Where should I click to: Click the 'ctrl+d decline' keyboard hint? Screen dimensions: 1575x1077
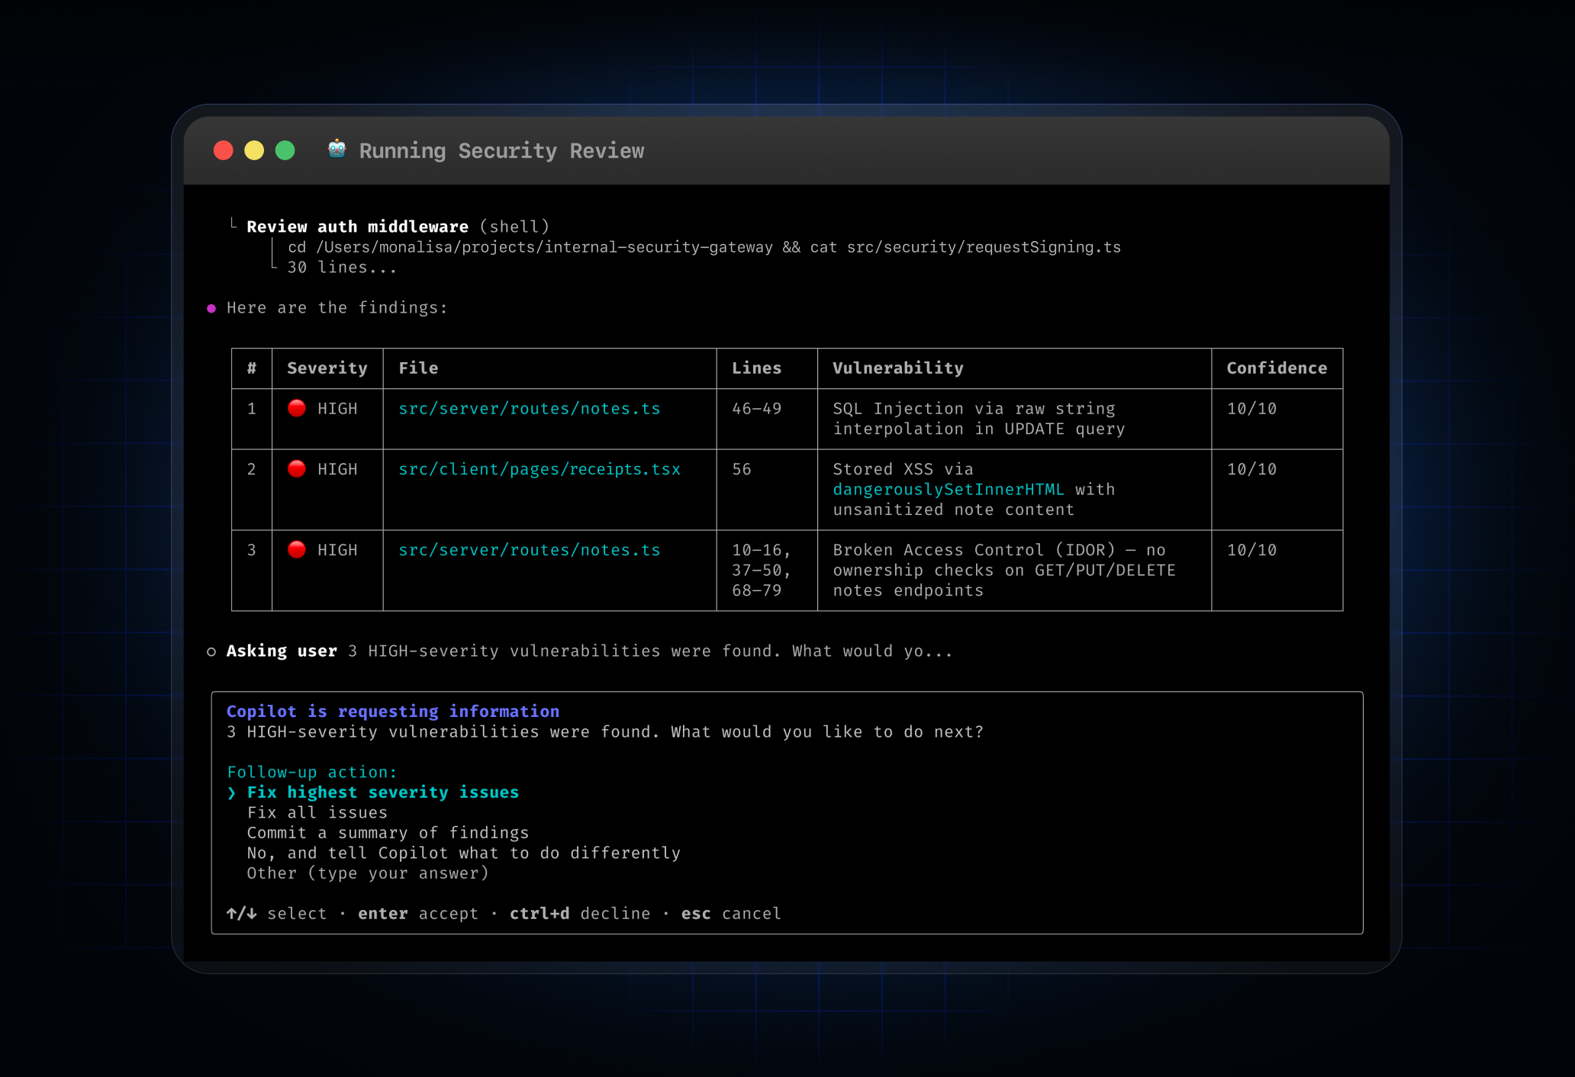coord(580,914)
